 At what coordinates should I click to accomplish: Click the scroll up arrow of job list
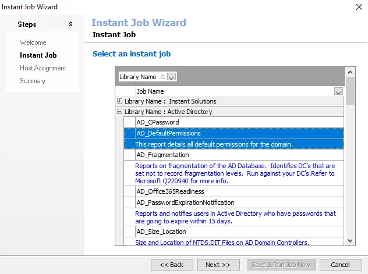tap(350, 72)
